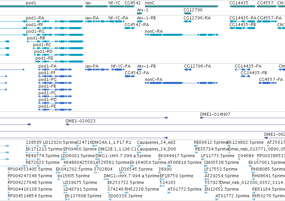Viewport: 285px width, 201px height.
Task: Select protein pod1-PE
Action: 47,106
